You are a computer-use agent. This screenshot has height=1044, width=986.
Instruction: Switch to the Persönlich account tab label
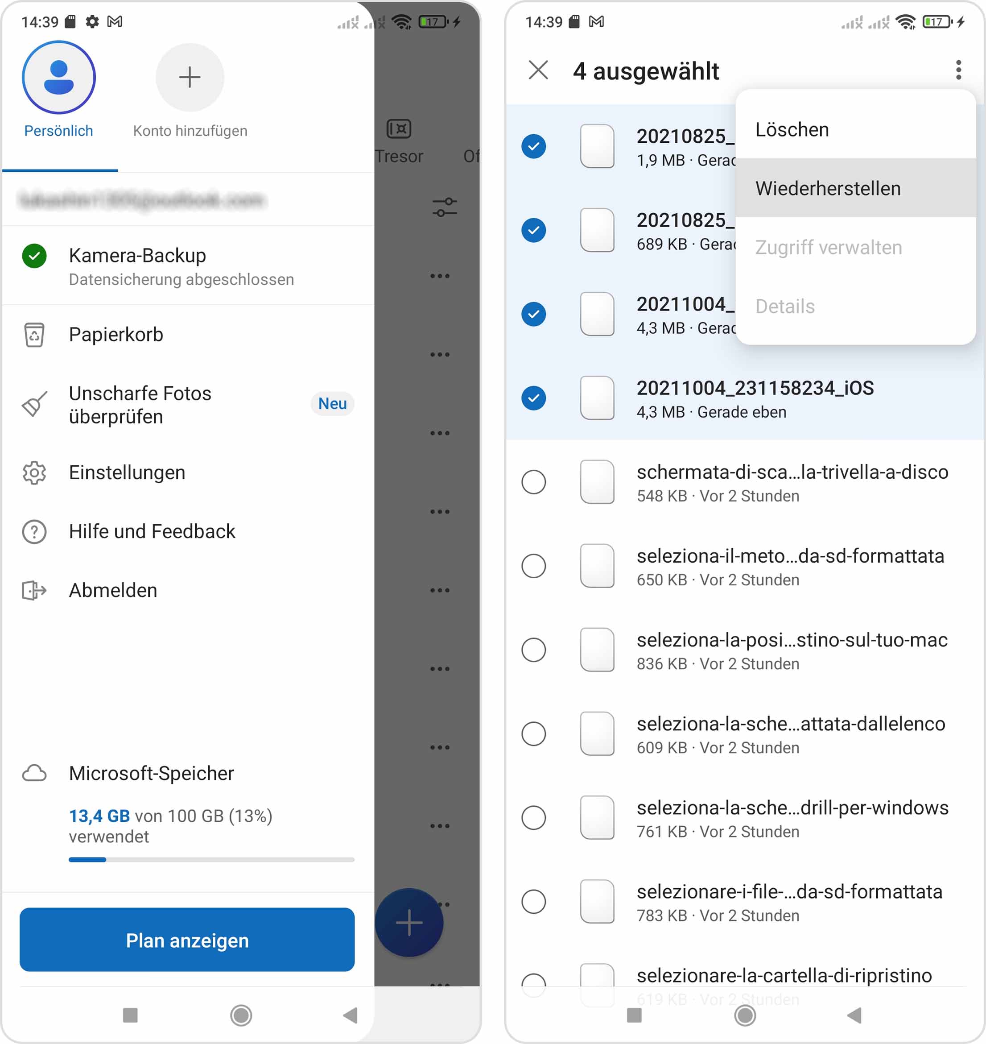click(59, 130)
